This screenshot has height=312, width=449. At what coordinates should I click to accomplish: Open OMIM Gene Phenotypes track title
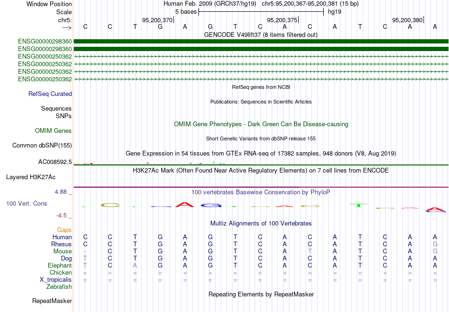(x=261, y=124)
